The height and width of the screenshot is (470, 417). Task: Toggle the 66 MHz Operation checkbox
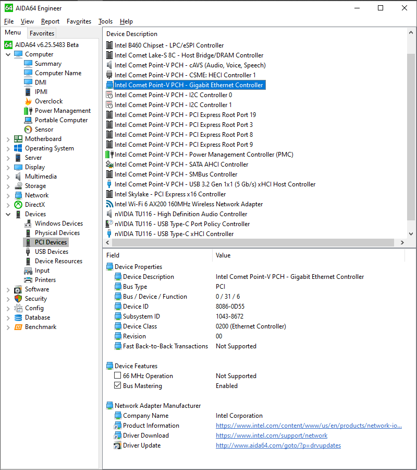pos(118,375)
